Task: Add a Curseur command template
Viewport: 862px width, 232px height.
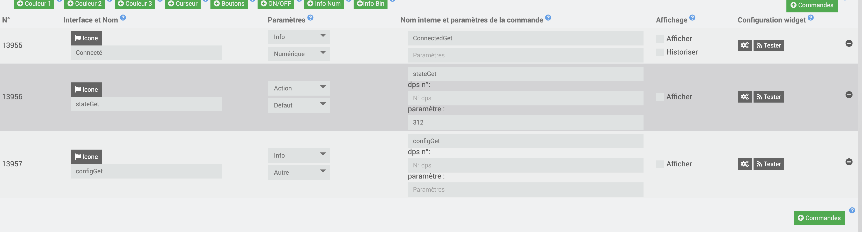Action: [x=183, y=4]
